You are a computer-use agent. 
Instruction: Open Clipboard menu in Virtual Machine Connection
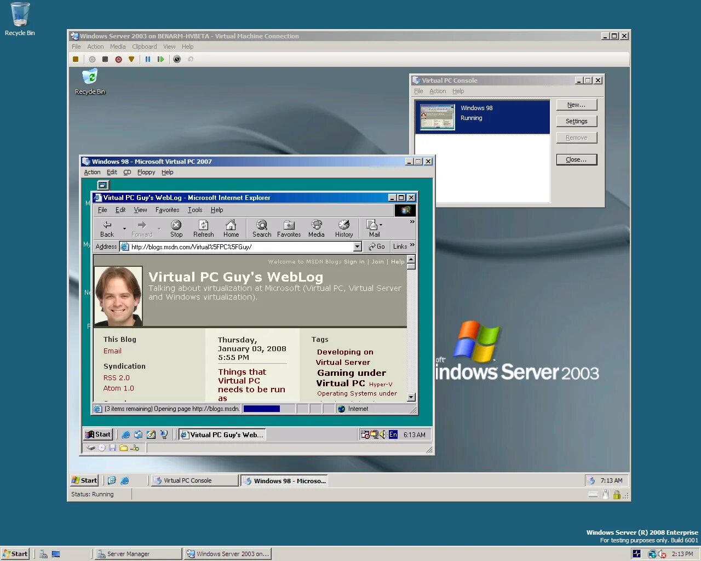144,47
